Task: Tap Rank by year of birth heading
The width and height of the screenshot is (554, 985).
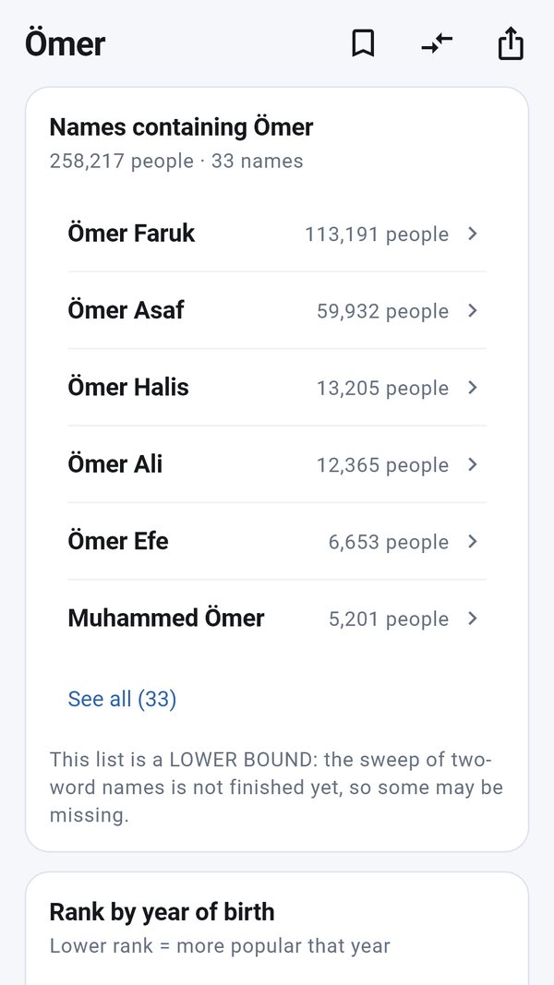Action: [x=163, y=911]
